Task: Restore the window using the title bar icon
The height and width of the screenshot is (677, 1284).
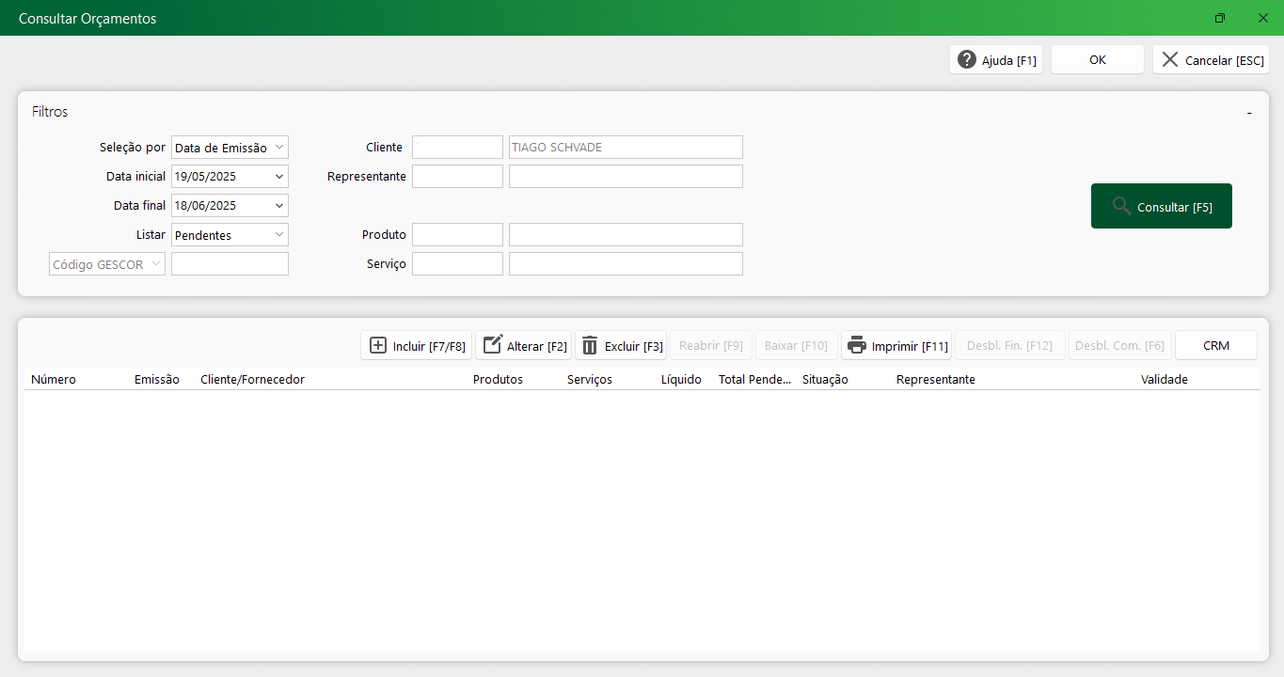Action: 1220,18
